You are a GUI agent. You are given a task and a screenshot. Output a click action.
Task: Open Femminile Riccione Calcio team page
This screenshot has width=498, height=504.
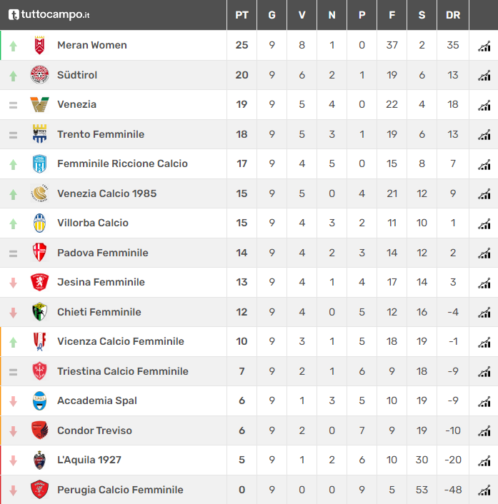coord(122,163)
